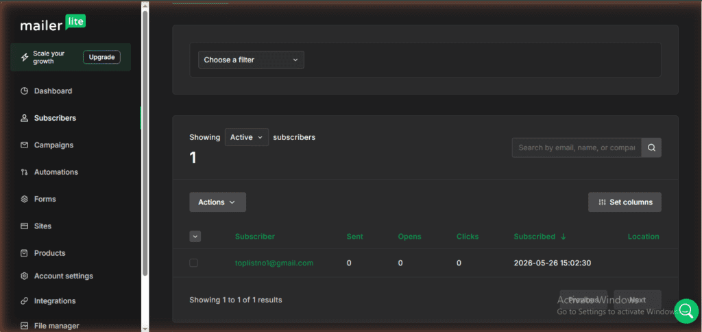702x332 pixels.
Task: Open the Integrations page
Action: [x=55, y=301]
